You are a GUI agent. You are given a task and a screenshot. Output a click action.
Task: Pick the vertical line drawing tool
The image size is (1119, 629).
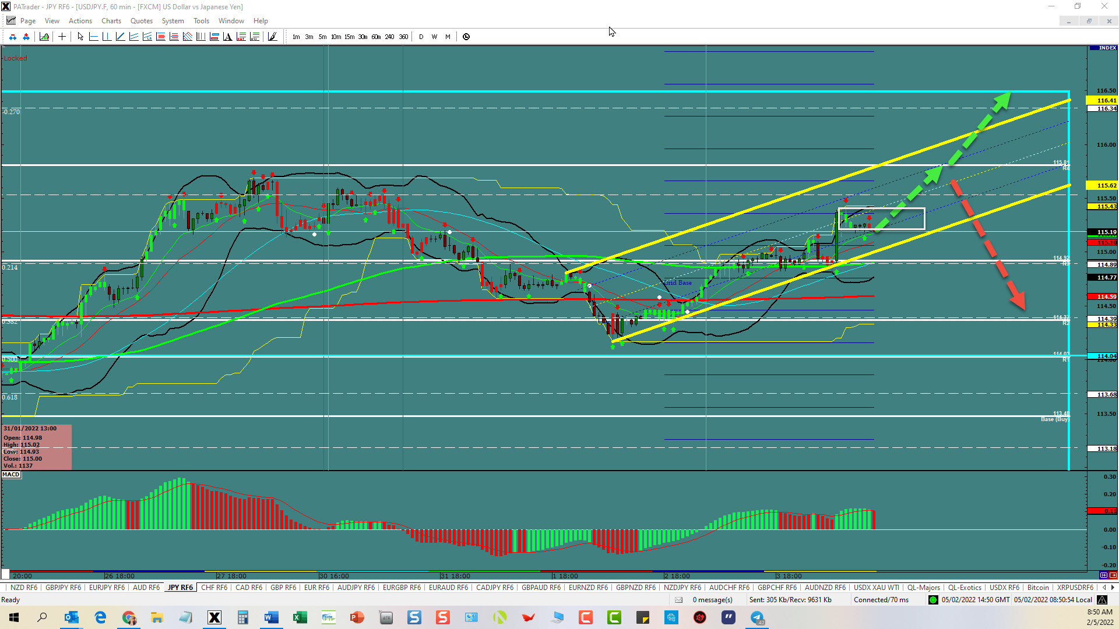(x=107, y=37)
